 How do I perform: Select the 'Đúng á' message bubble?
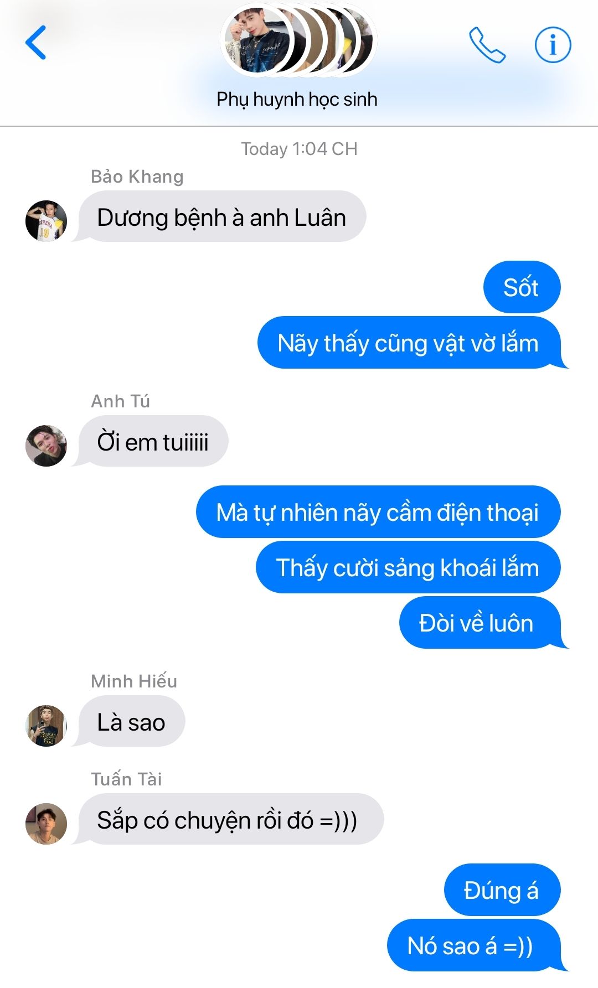pos(502,889)
